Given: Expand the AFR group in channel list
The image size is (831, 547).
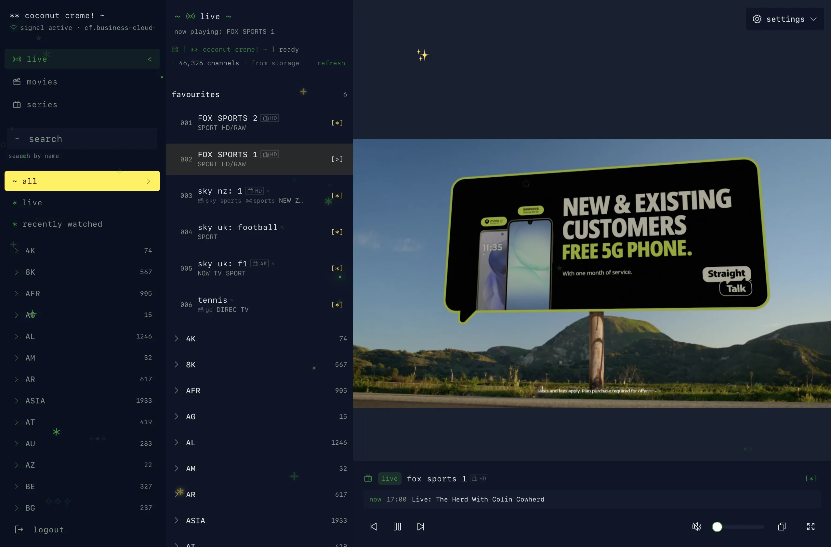Looking at the screenshot, I should (x=259, y=391).
